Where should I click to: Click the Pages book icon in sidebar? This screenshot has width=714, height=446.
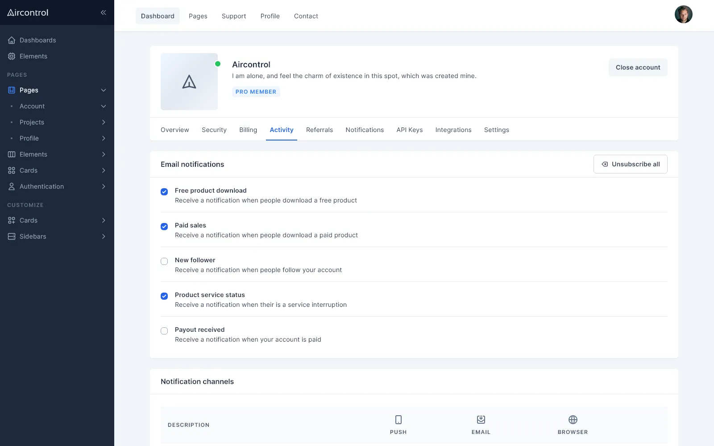(12, 90)
